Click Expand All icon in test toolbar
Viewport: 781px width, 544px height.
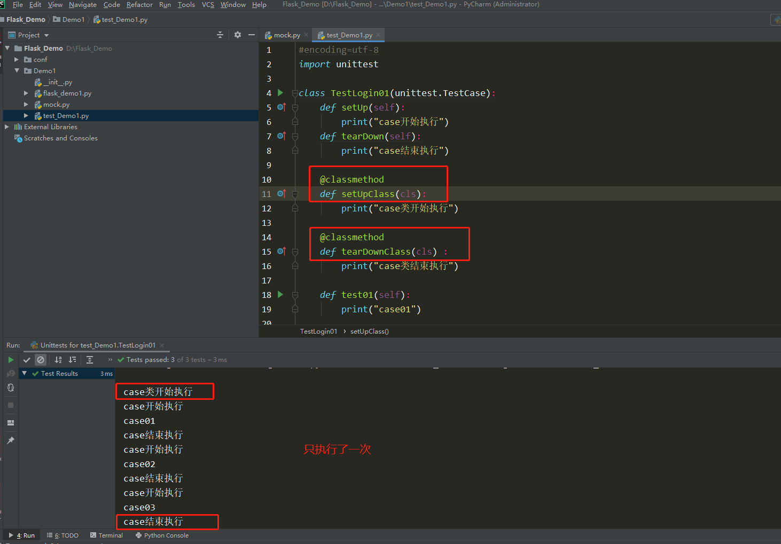coord(90,360)
